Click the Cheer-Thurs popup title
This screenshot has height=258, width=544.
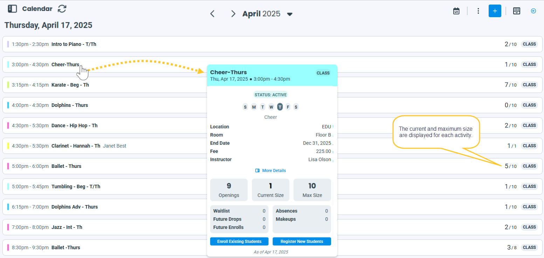[x=228, y=72]
